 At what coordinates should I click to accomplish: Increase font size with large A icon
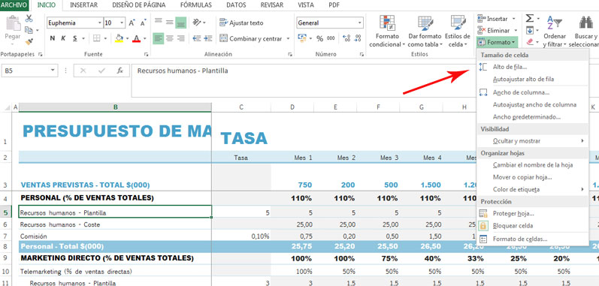pyautogui.click(x=132, y=23)
